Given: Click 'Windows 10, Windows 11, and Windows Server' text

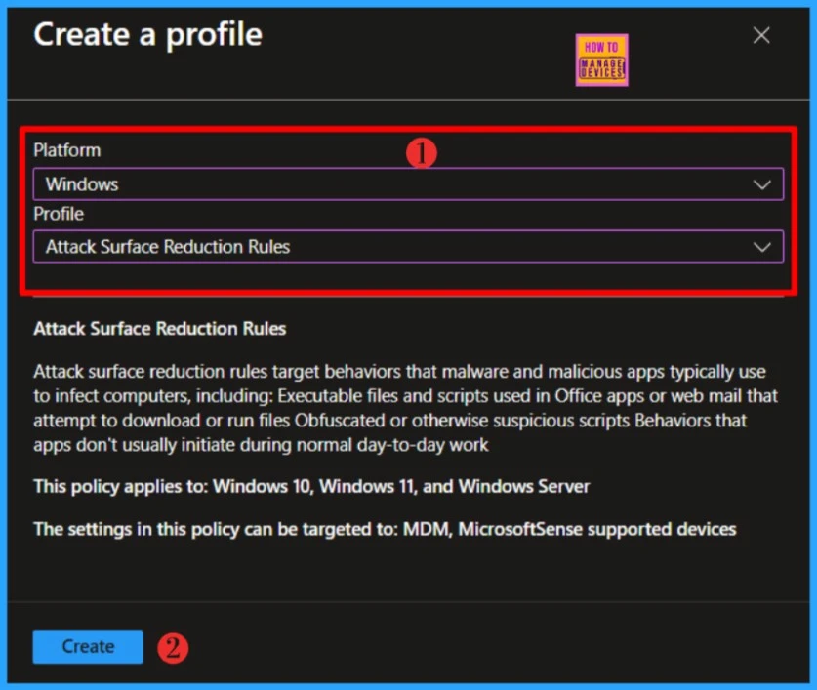Looking at the screenshot, I should pyautogui.click(x=401, y=486).
